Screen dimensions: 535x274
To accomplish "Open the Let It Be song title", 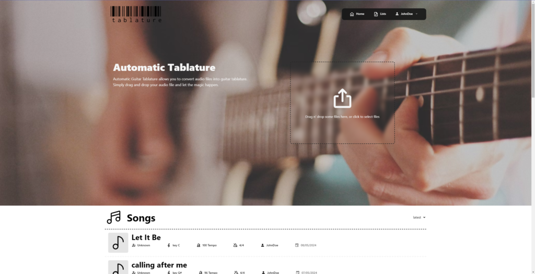I will [x=146, y=237].
